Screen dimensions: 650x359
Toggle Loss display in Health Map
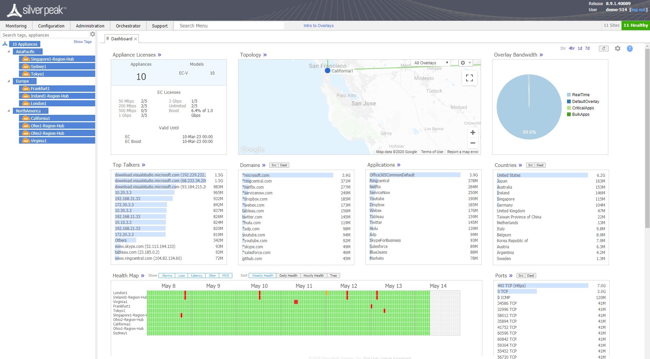182,276
